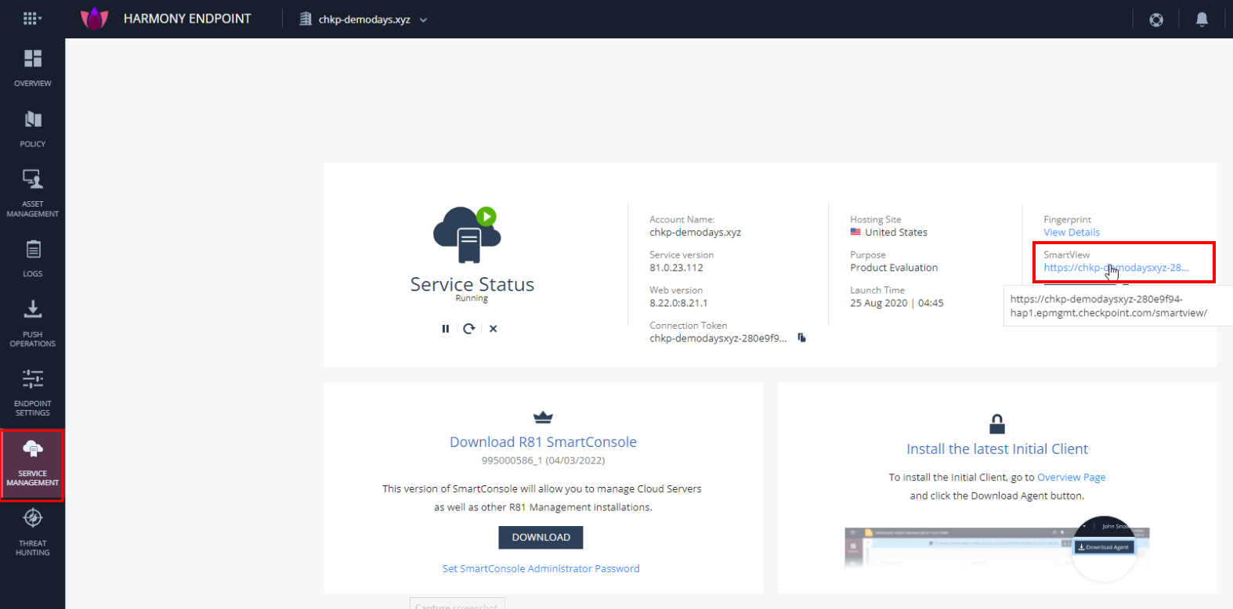Open the SmartView URL link

tap(1116, 268)
